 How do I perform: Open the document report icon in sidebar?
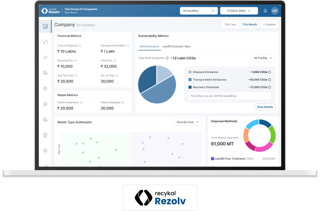pos(45,135)
